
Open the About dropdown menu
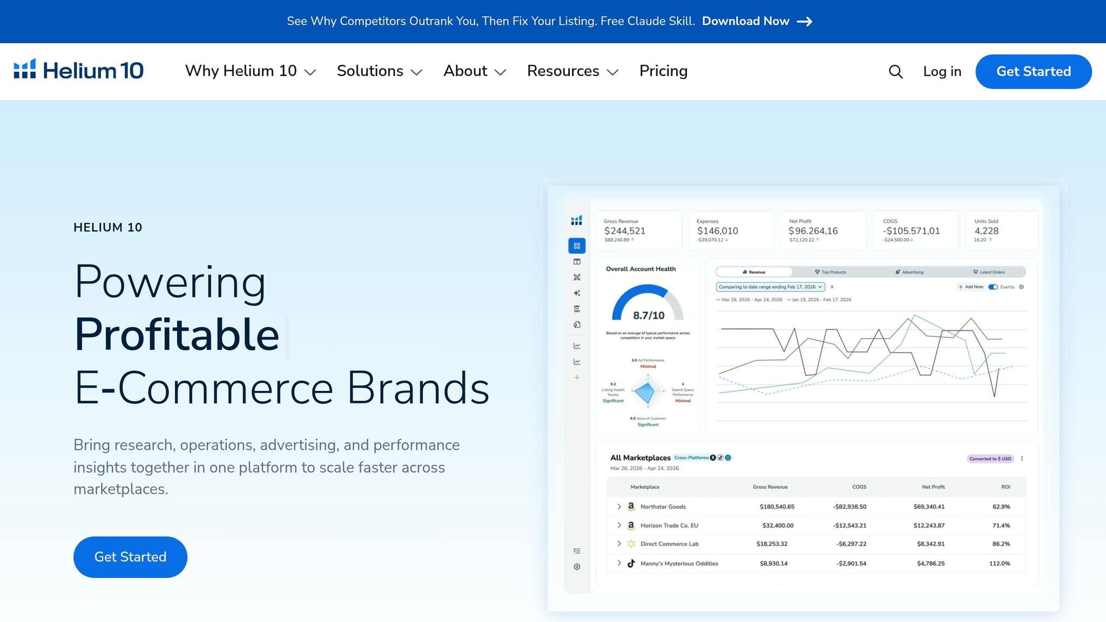pyautogui.click(x=475, y=71)
